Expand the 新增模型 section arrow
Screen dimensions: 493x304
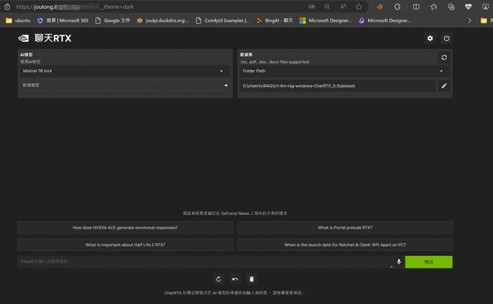click(x=225, y=85)
